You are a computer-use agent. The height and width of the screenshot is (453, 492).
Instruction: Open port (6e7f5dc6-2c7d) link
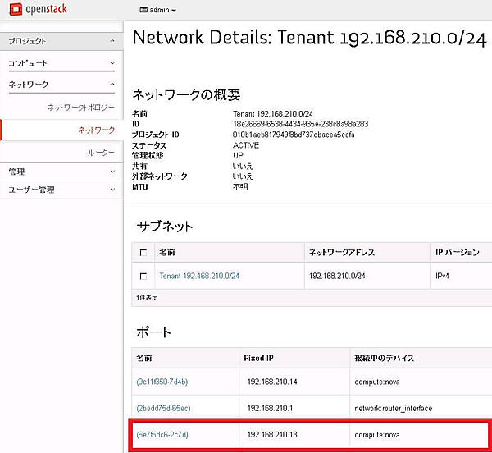[162, 434]
